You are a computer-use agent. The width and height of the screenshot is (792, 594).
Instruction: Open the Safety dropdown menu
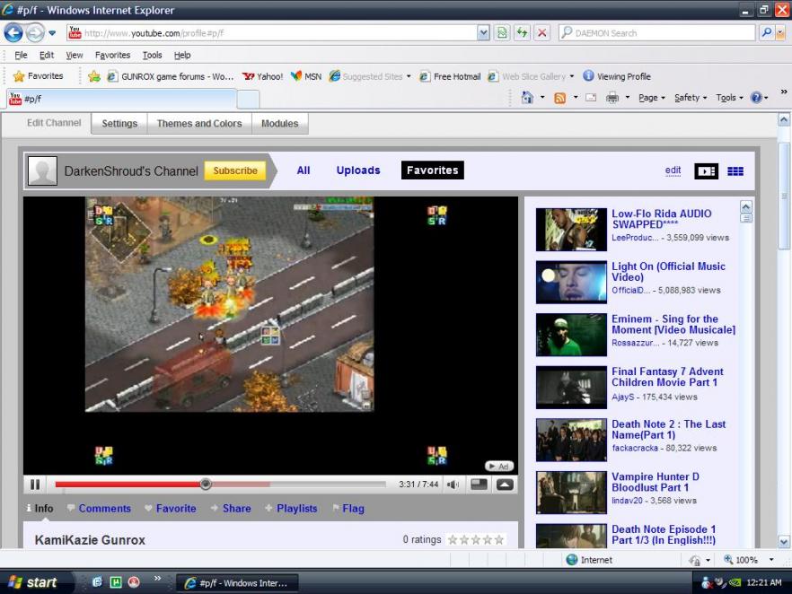[691, 98]
